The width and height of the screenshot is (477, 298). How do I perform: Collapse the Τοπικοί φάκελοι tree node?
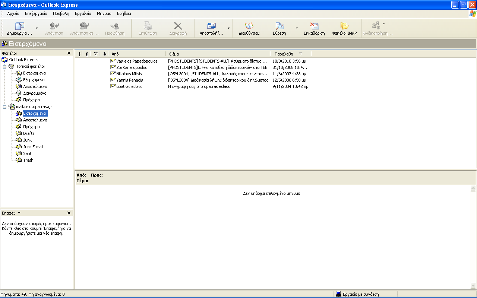(x=4, y=66)
